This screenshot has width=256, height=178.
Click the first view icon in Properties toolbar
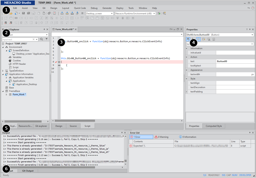pos(188,39)
